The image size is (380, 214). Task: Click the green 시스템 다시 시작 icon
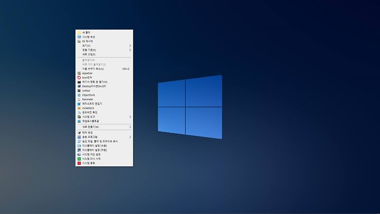[79, 159]
